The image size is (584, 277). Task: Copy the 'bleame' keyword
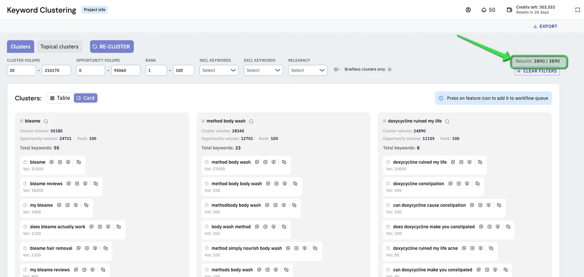(78, 162)
